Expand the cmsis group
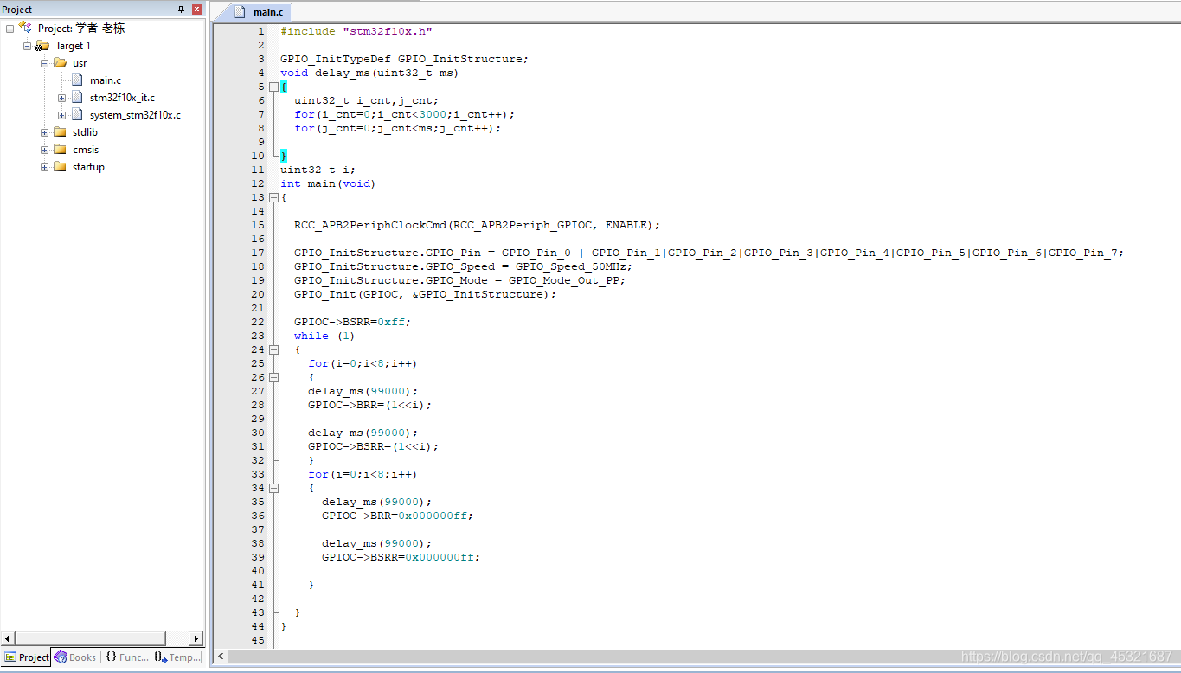Viewport: 1181px width, 673px height. click(x=44, y=150)
